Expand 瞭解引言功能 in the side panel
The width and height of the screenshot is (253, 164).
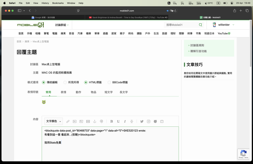(x=197, y=51)
